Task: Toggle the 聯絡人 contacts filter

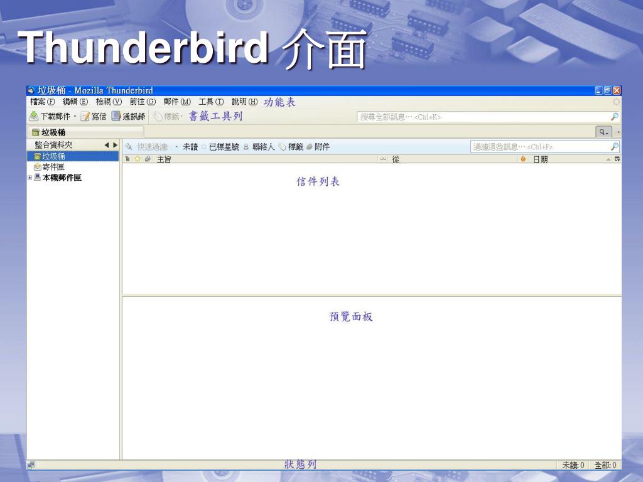Action: tap(259, 147)
